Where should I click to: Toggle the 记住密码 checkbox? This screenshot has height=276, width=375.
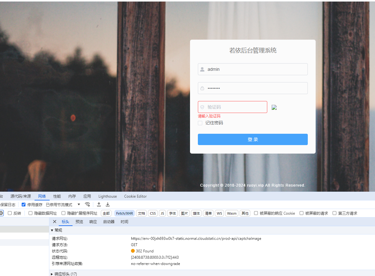[x=200, y=123]
